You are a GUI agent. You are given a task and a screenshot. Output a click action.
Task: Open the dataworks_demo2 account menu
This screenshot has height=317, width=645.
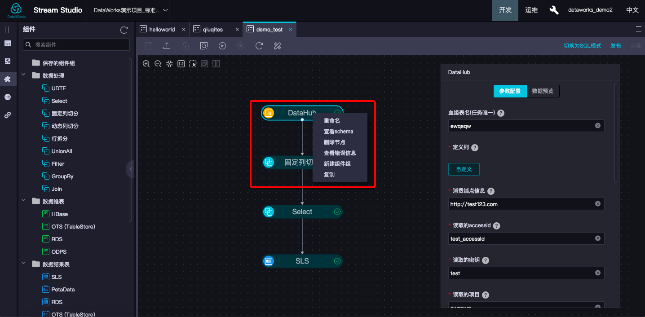pos(590,10)
